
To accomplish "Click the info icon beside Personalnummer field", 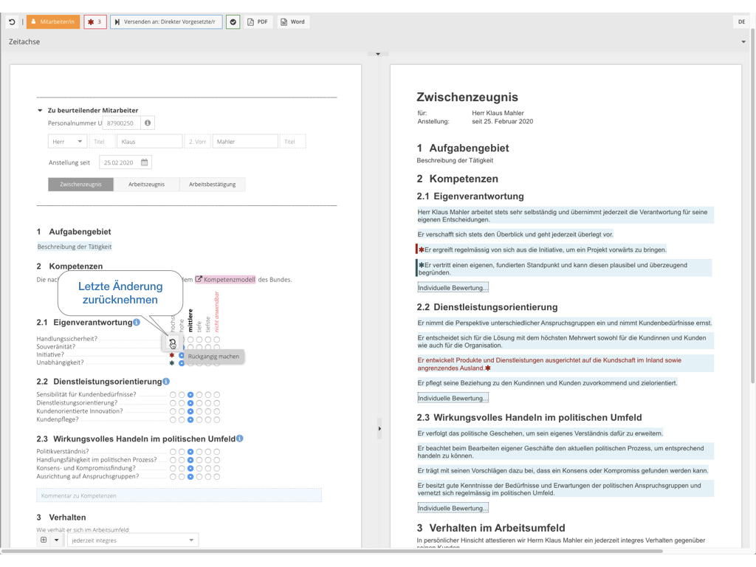I will tap(148, 123).
